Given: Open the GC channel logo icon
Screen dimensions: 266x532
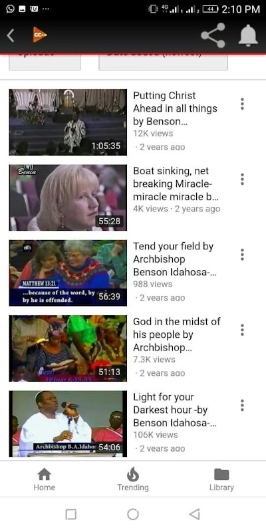Looking at the screenshot, I should pos(40,35).
